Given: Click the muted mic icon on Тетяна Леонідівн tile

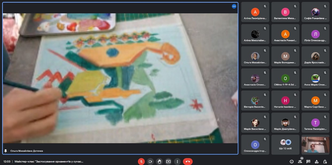Looking at the screenshot, I should [325, 116].
